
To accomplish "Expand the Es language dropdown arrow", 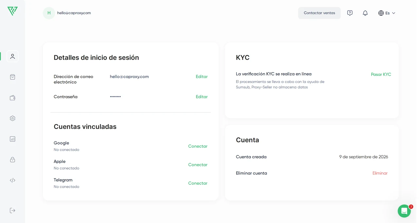I will coord(393,13).
